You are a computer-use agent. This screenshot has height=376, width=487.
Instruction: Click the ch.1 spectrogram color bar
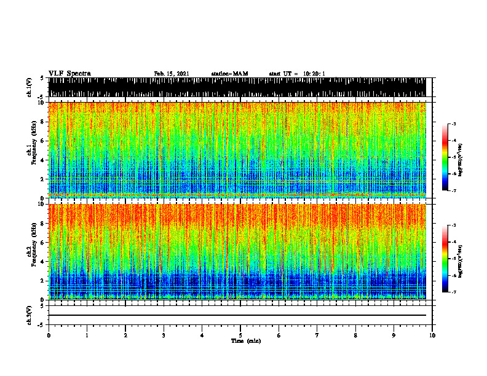[445, 157]
